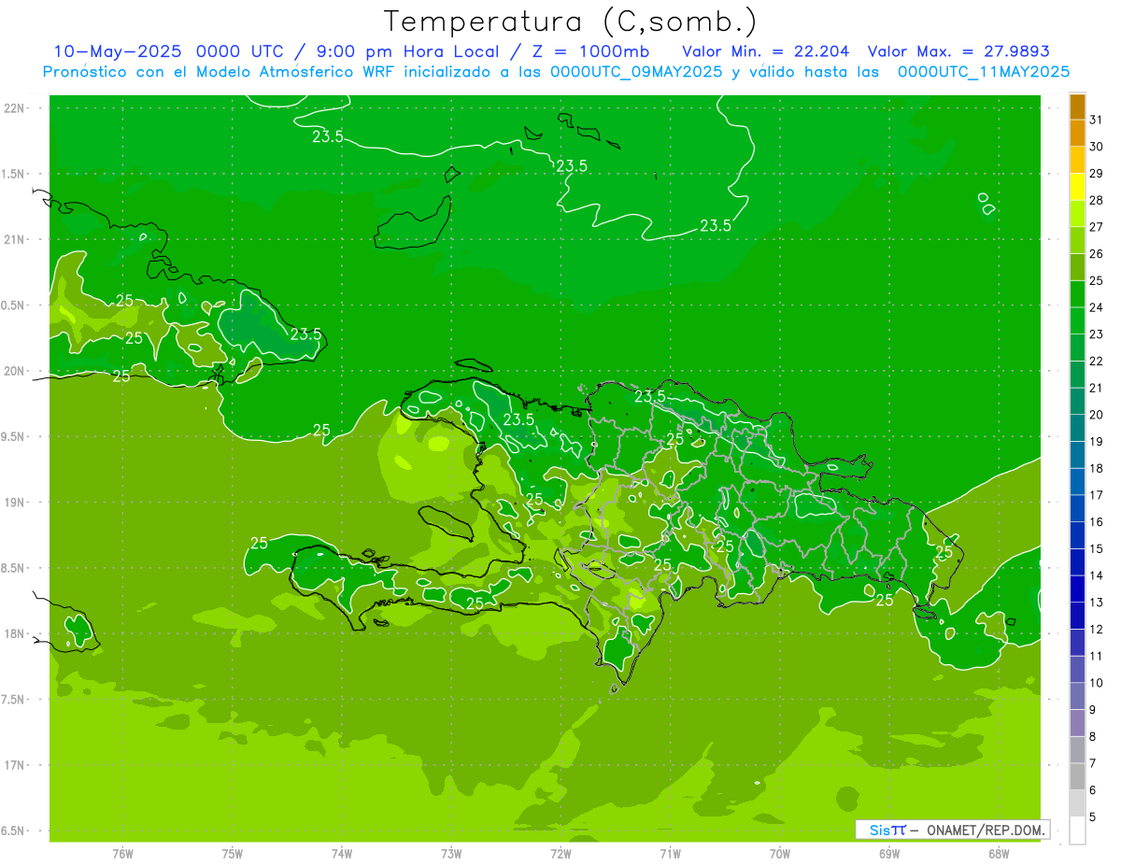Click the longitude axis label "70W"
Viewport: 1121px width, 866px height.
(x=779, y=854)
